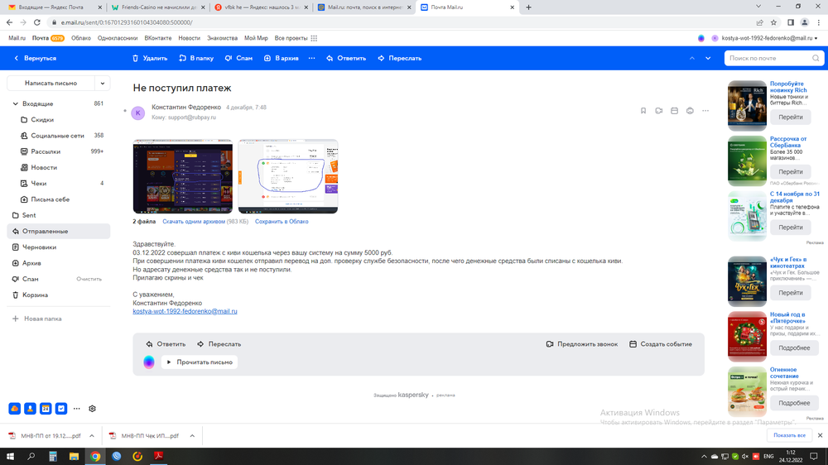Viewport: 828px width, 465px height.
Task: Open the Черновики folder
Action: 39,247
